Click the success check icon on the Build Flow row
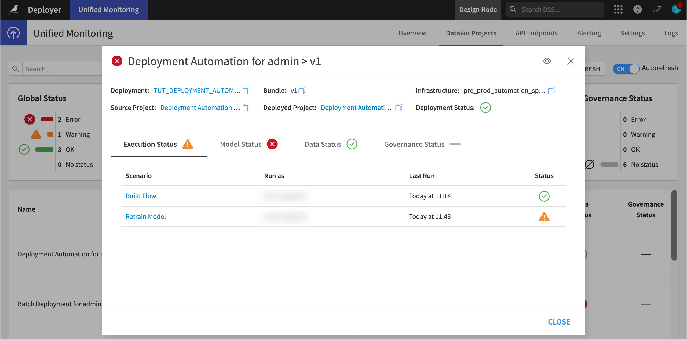687x339 pixels. [544, 196]
